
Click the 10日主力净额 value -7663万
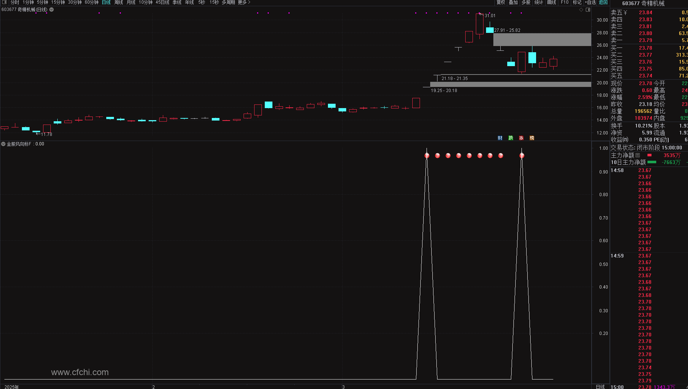671,162
